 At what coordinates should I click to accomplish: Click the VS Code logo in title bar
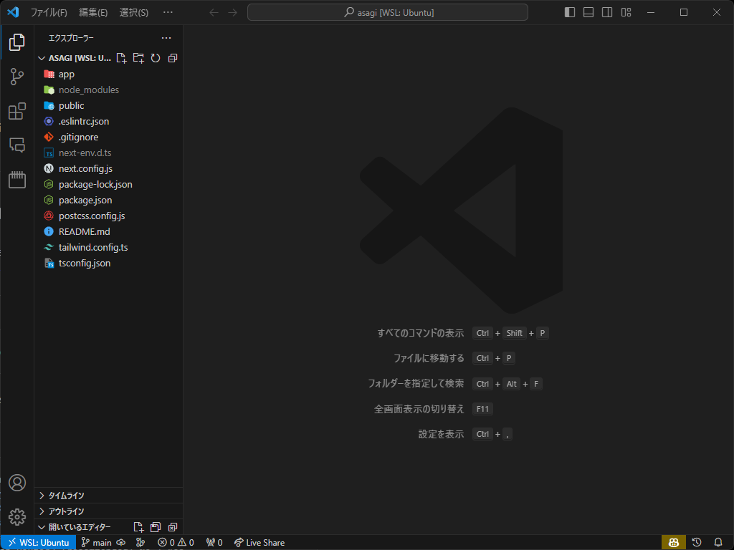coord(13,12)
